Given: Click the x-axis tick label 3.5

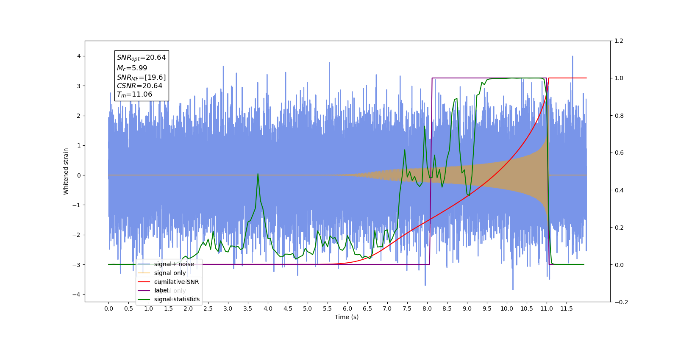Looking at the screenshot, I should [x=248, y=308].
